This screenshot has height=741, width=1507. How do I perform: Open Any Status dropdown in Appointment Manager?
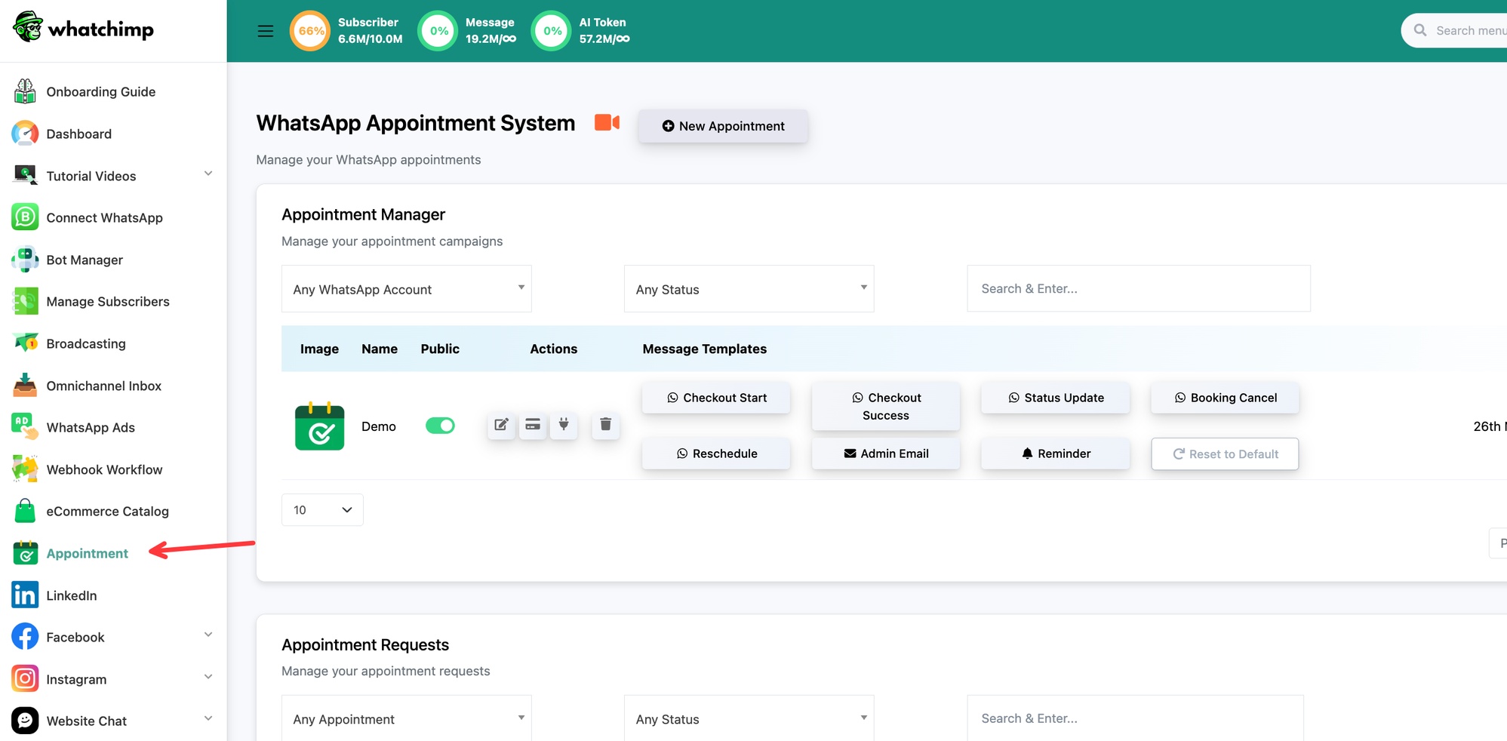749,288
